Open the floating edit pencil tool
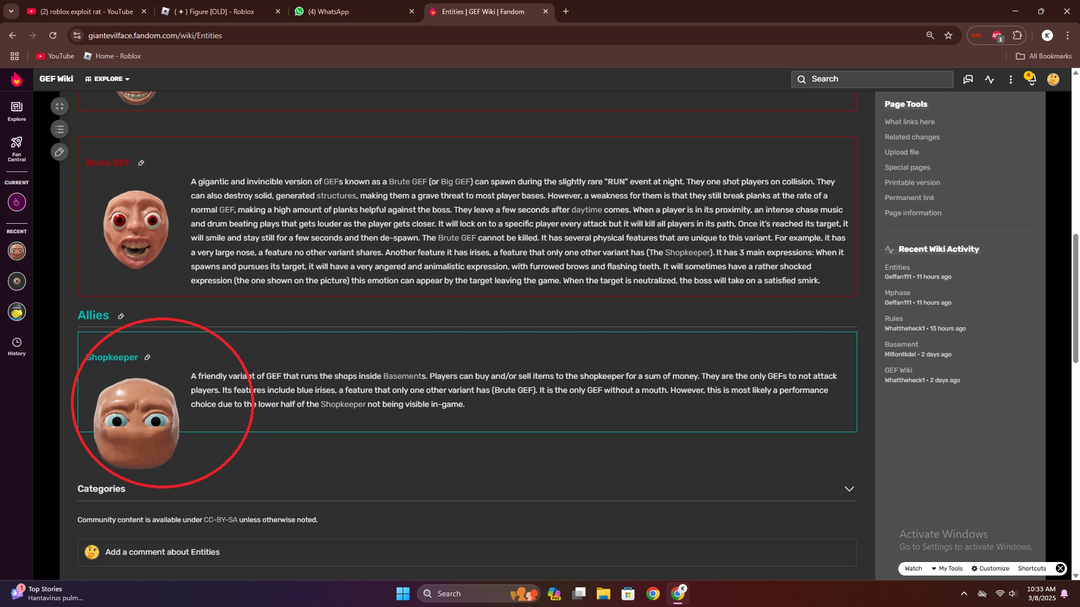Image resolution: width=1080 pixels, height=607 pixels. coord(60,152)
